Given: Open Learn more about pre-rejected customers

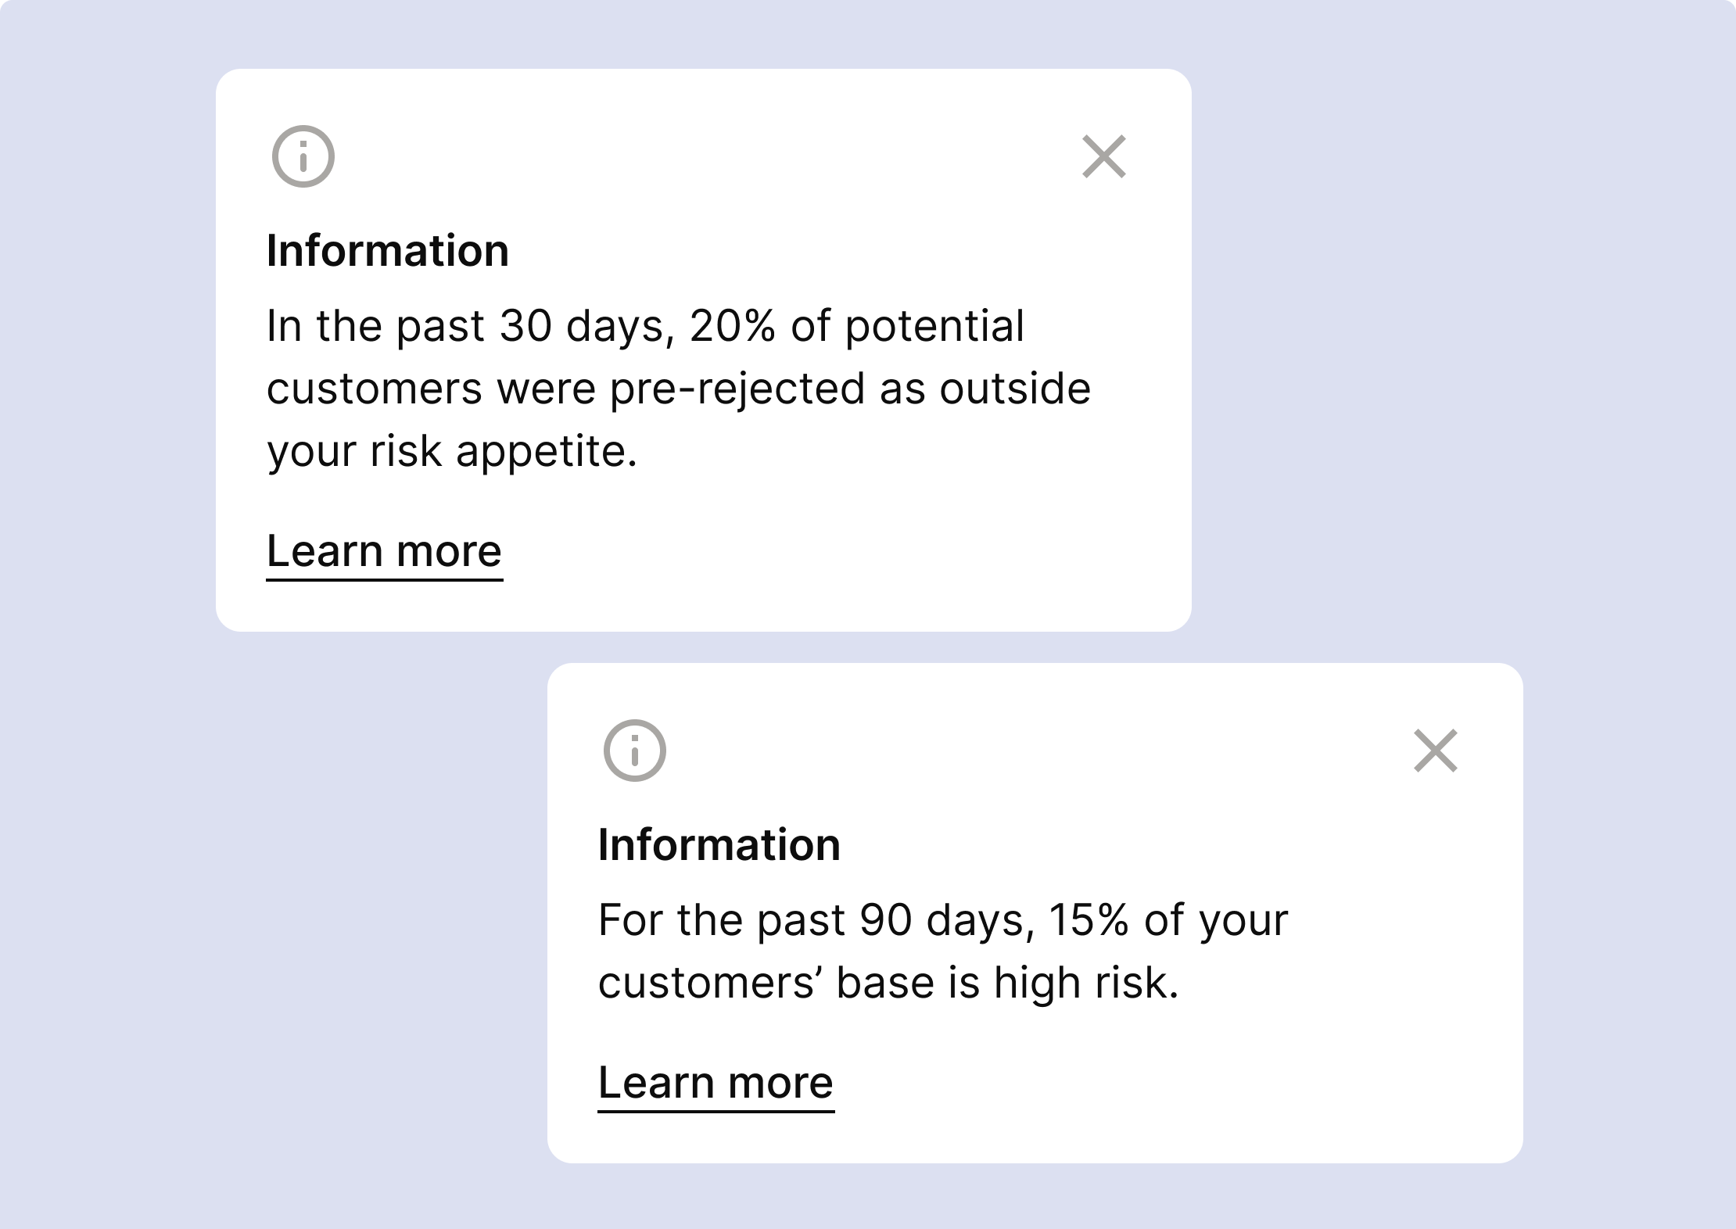Looking at the screenshot, I should tap(384, 552).
